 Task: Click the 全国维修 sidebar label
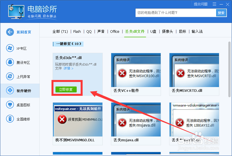pyautogui.click(x=23, y=119)
